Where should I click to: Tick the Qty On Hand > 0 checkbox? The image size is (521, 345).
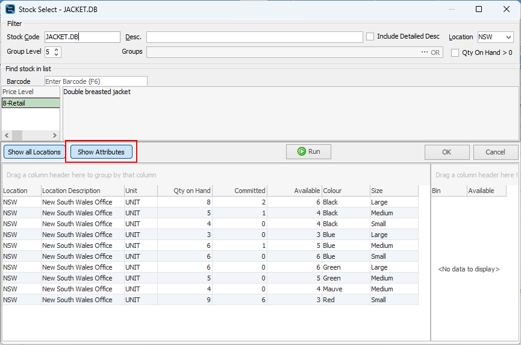tap(455, 52)
